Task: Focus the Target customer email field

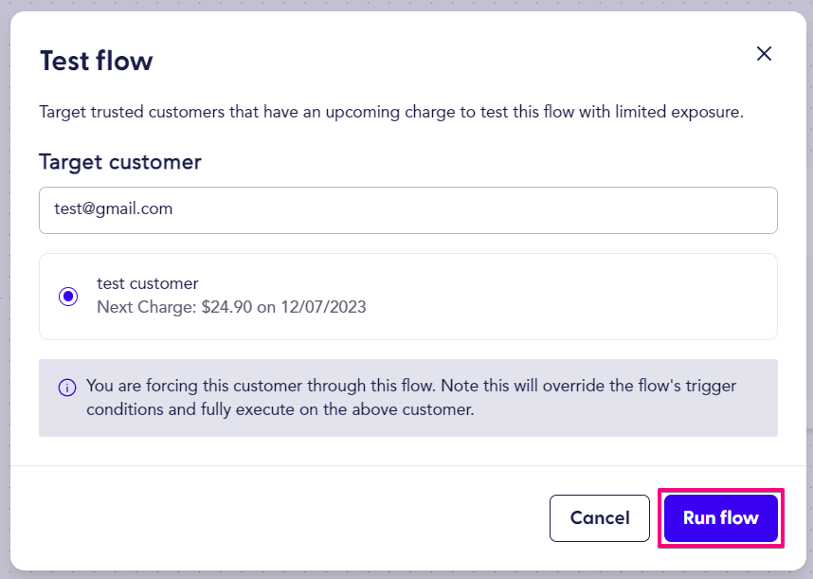Action: [408, 210]
